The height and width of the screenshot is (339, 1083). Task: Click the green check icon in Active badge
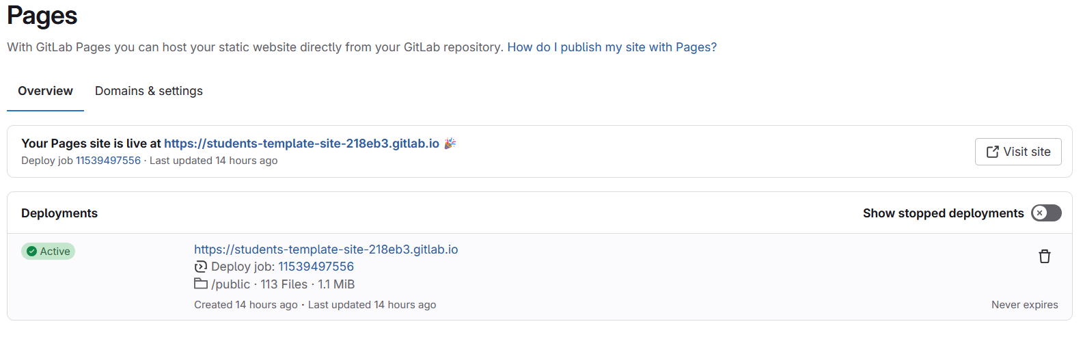[x=31, y=252]
